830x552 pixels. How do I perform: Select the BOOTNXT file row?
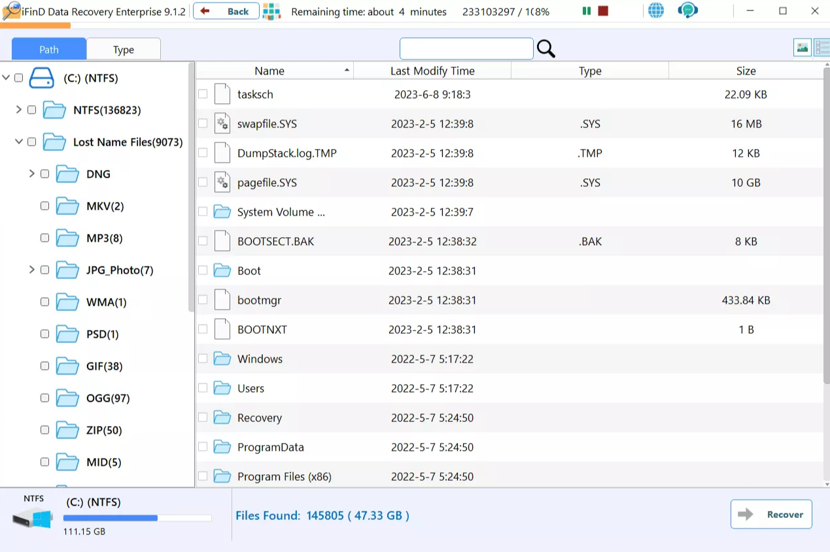510,329
